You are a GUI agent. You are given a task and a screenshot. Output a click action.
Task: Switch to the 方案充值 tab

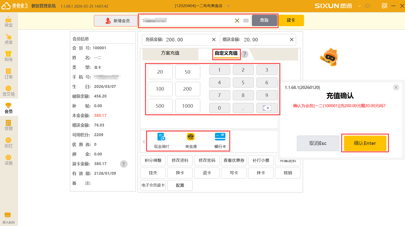(x=170, y=53)
